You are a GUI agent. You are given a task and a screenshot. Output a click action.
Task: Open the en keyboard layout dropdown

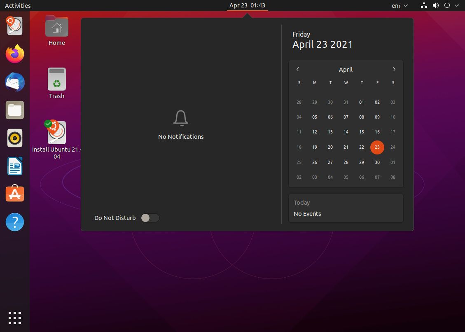(x=400, y=6)
